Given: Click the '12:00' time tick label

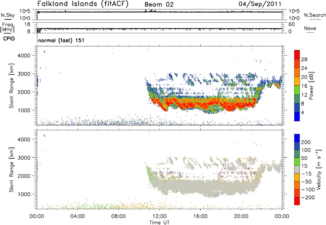Looking at the screenshot, I should (x=159, y=216).
